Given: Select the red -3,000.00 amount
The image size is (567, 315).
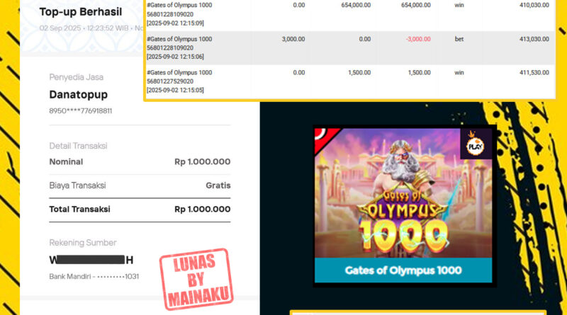Looking at the screenshot, I should click(x=418, y=39).
